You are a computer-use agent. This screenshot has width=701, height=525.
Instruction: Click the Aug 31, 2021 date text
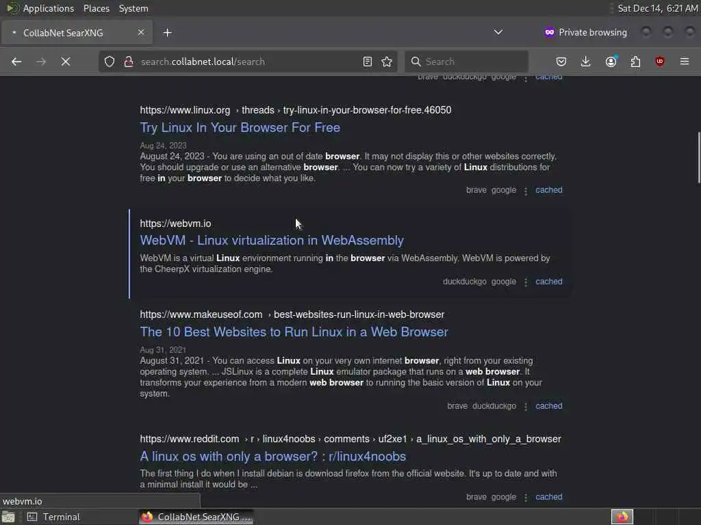click(x=163, y=350)
